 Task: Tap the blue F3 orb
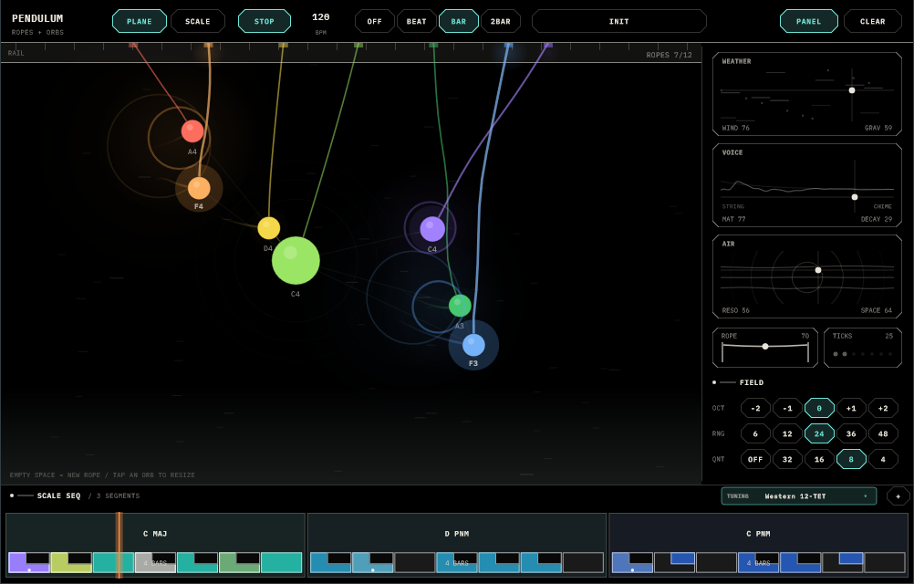click(473, 345)
